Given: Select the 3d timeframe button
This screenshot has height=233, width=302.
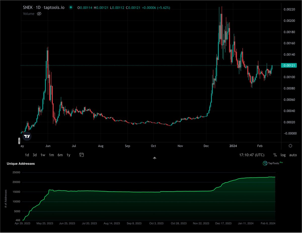Looking at the screenshot, I should [34, 155].
